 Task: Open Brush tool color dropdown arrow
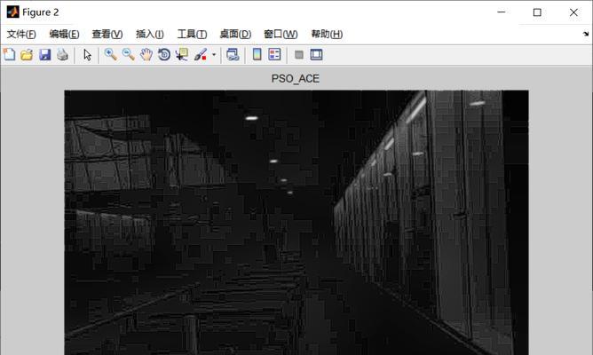tap(214, 55)
